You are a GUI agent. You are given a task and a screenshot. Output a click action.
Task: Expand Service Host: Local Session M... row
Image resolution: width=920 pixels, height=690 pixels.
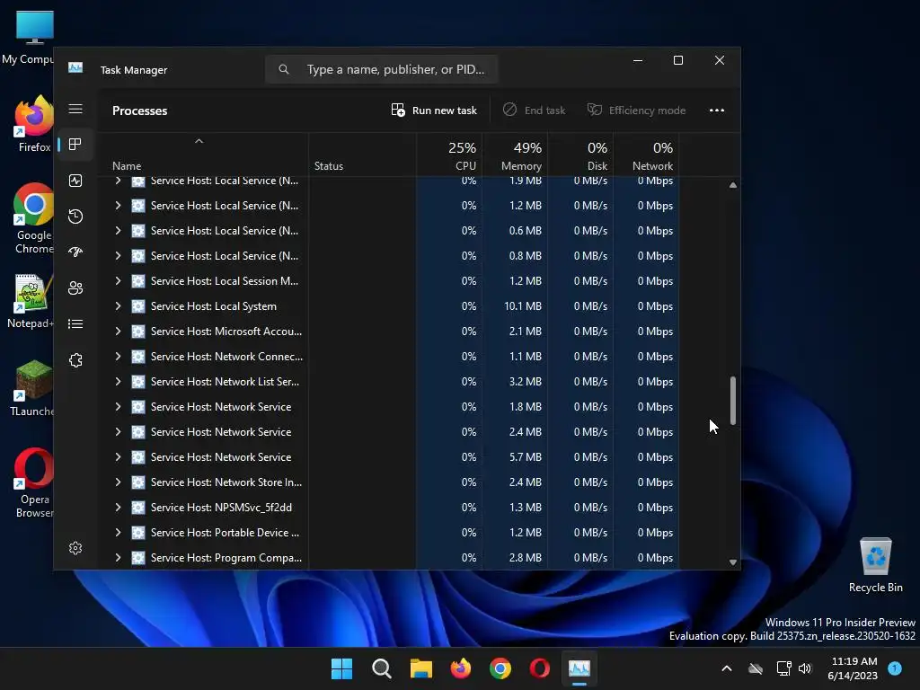click(118, 281)
